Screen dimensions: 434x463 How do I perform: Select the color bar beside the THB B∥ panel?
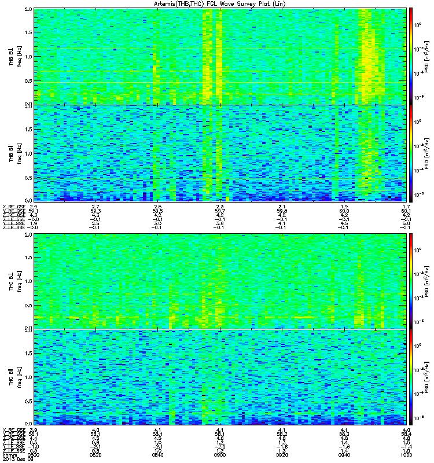click(411, 153)
